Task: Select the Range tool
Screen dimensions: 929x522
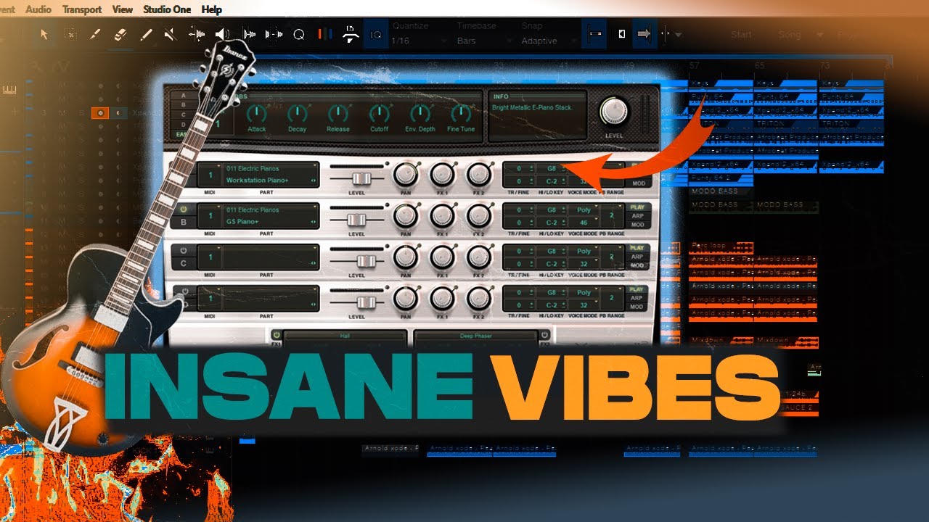Action: (70, 34)
